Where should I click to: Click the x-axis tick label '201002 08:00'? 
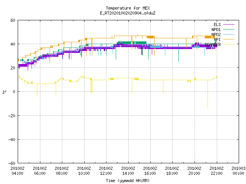[x=61, y=171]
